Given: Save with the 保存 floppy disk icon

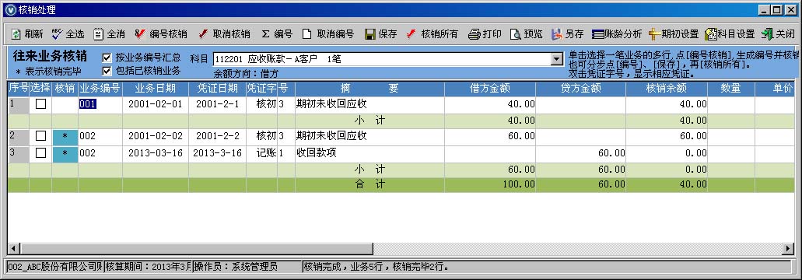Looking at the screenshot, I should click(370, 34).
